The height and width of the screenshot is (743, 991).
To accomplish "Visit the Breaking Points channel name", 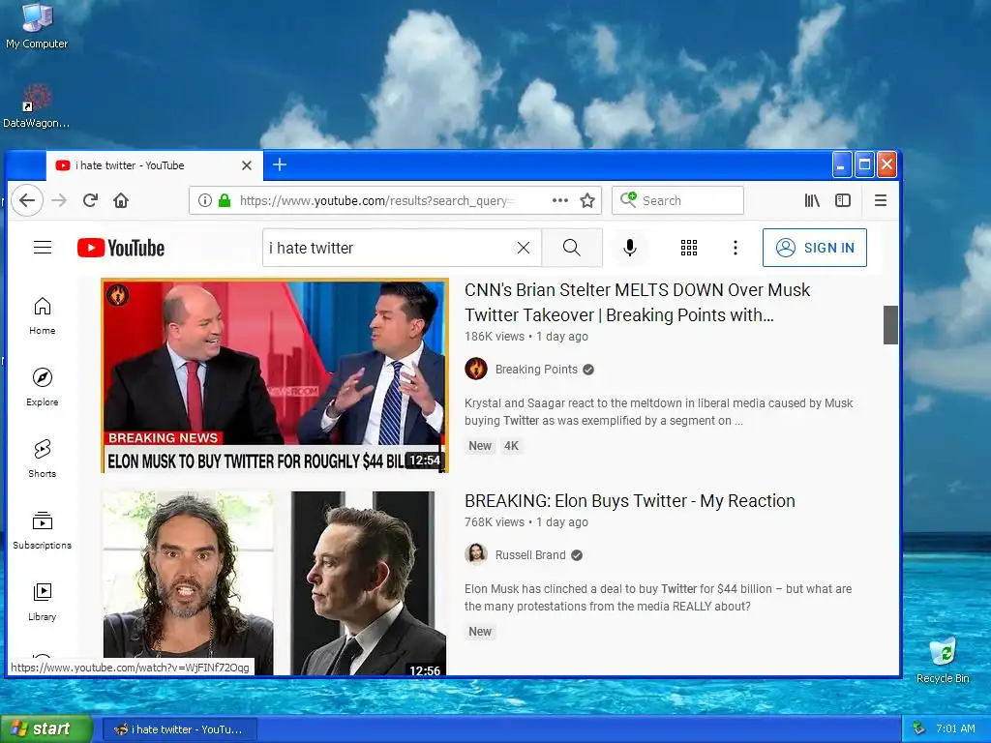I will click(536, 369).
